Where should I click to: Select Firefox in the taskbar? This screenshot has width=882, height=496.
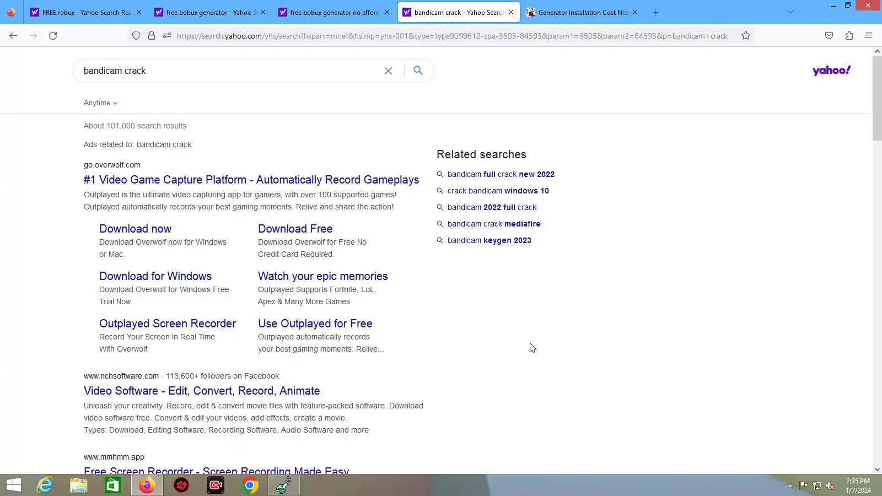(147, 485)
